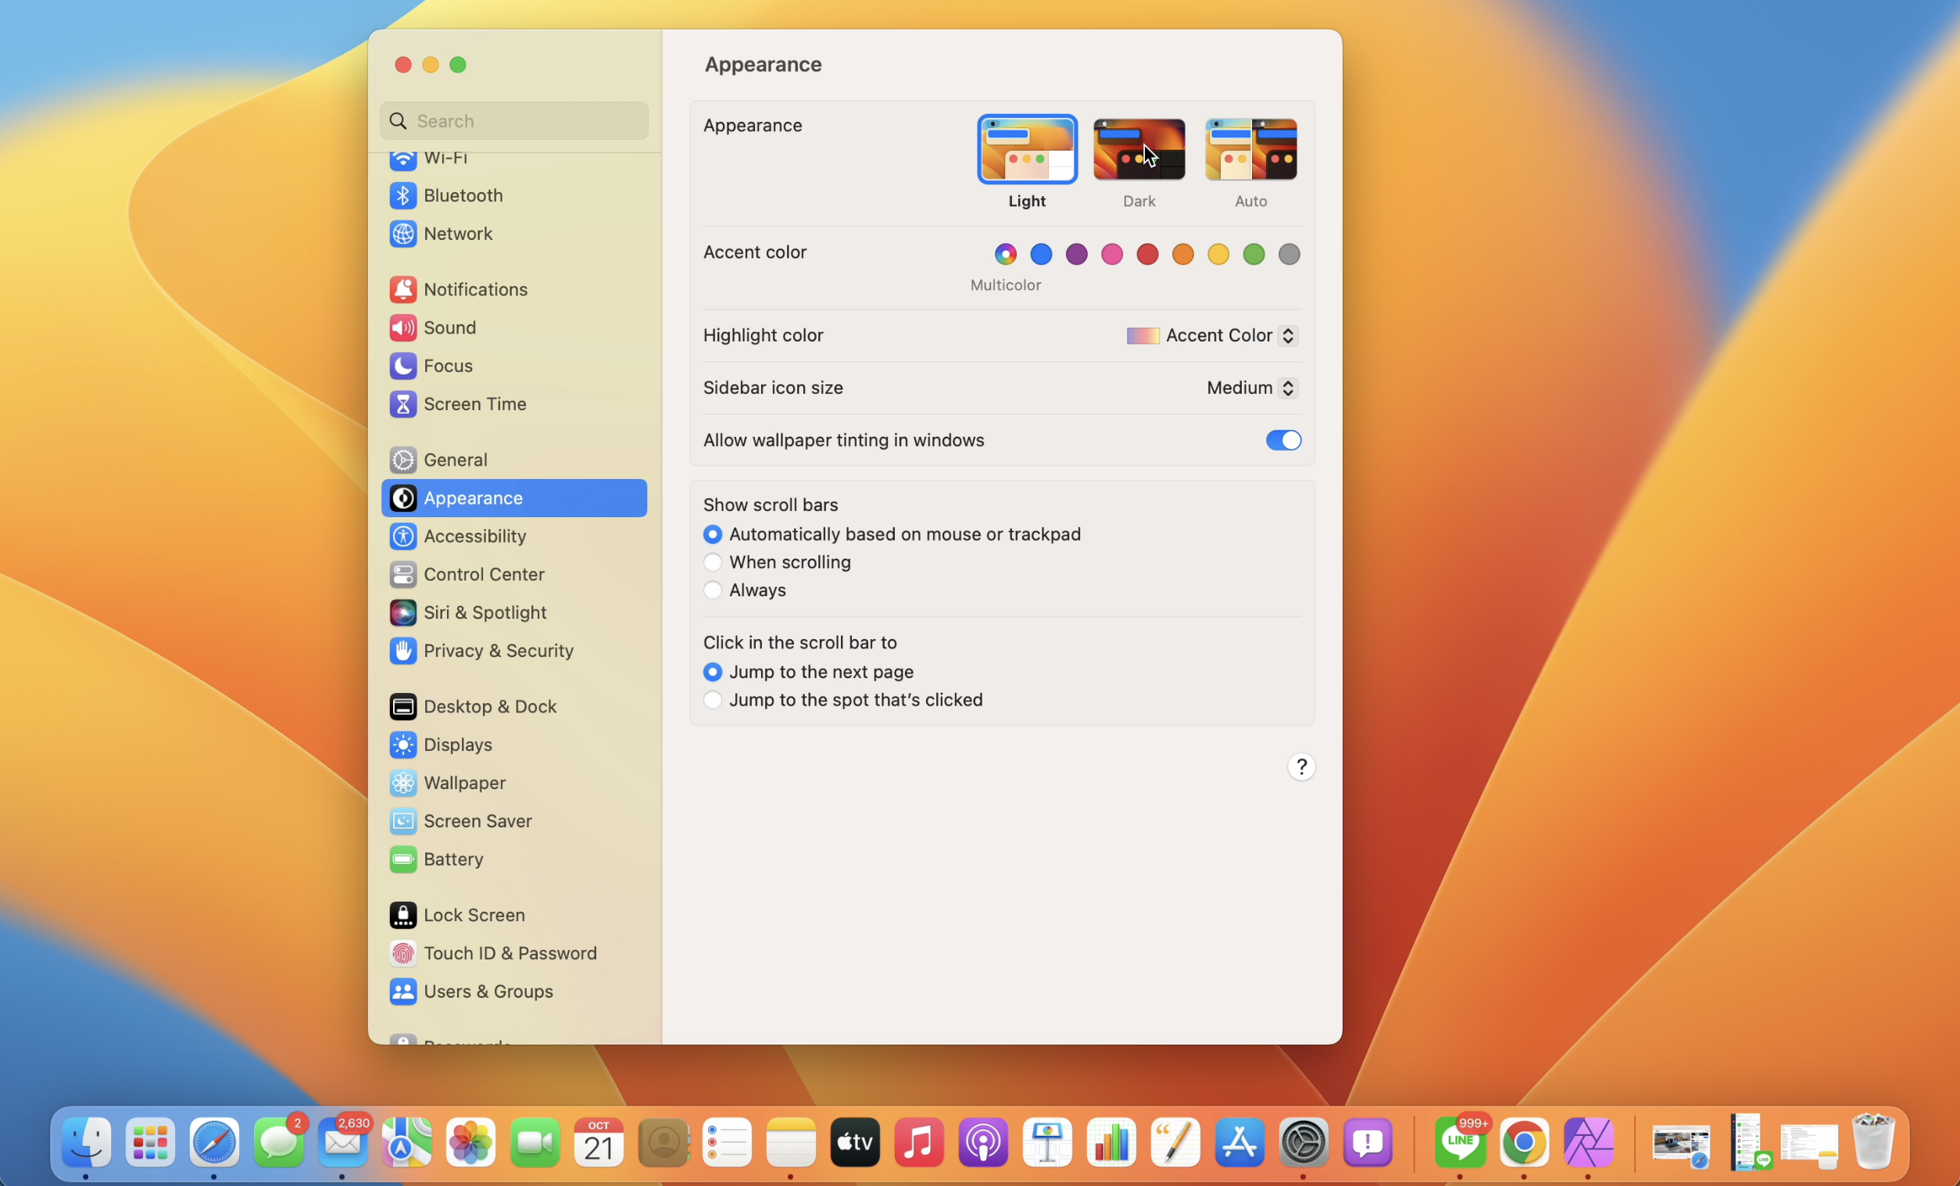Viewport: 1960px width, 1186px height.
Task: Click the help question mark button
Action: (x=1300, y=766)
